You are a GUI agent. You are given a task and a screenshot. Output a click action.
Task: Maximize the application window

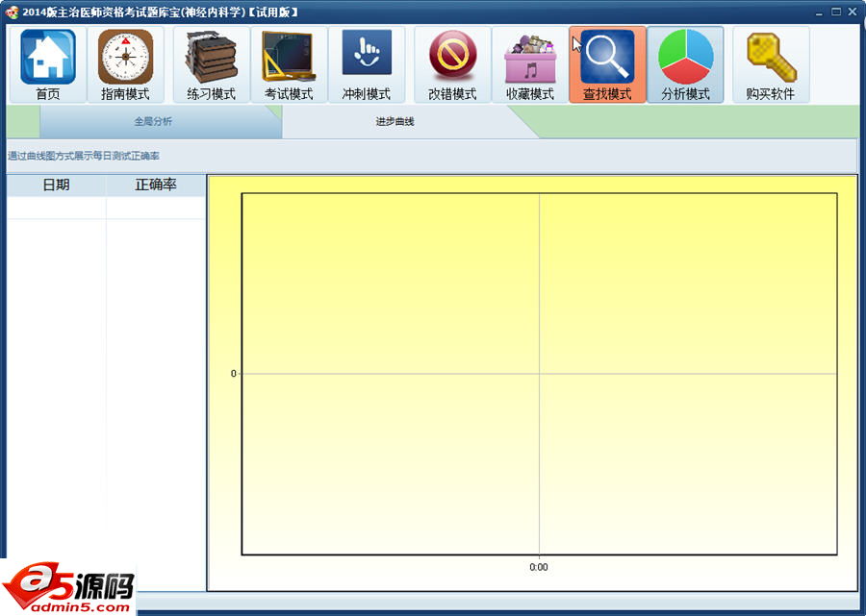pyautogui.click(x=835, y=12)
